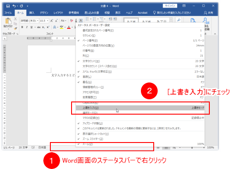Click the Undo arrow icon
This screenshot has width=231, height=169.
point(14,6)
